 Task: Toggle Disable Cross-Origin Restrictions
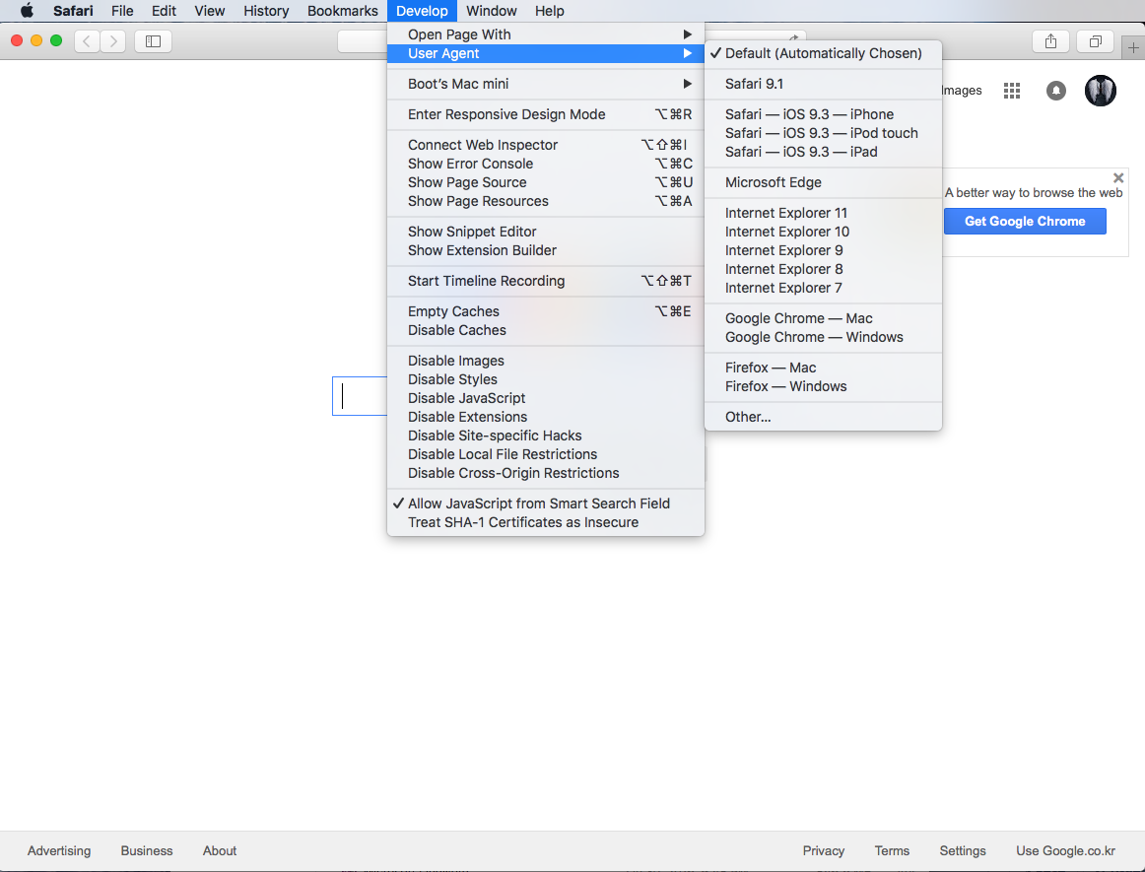pyautogui.click(x=546, y=473)
